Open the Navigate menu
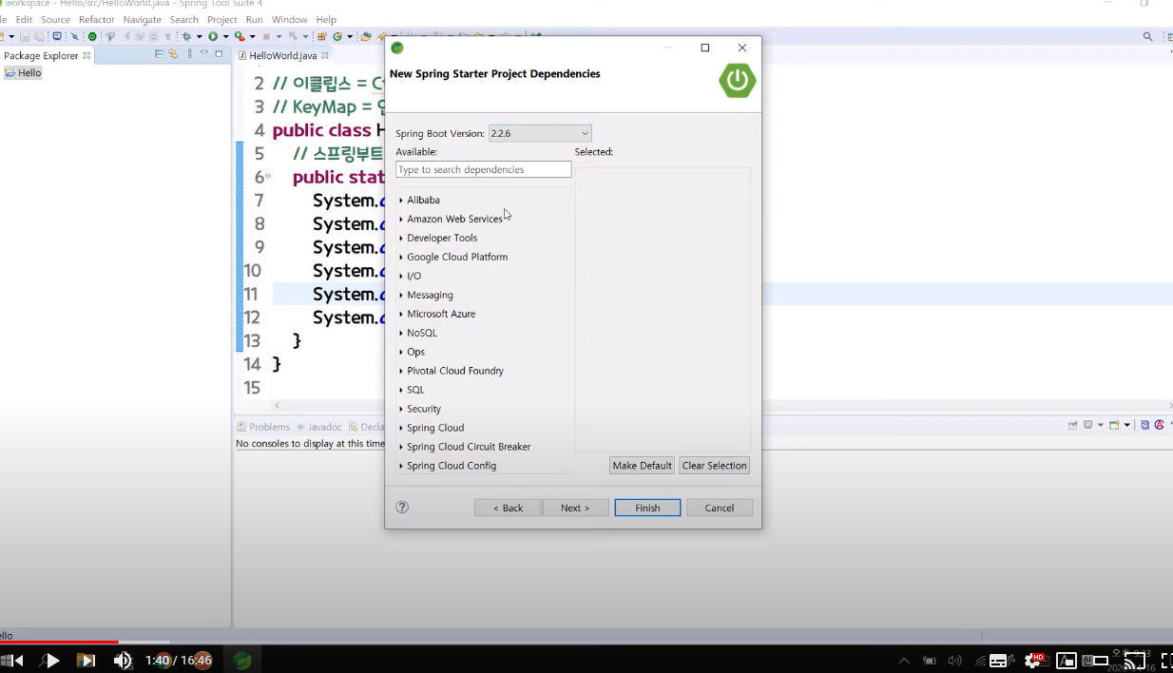 click(143, 19)
